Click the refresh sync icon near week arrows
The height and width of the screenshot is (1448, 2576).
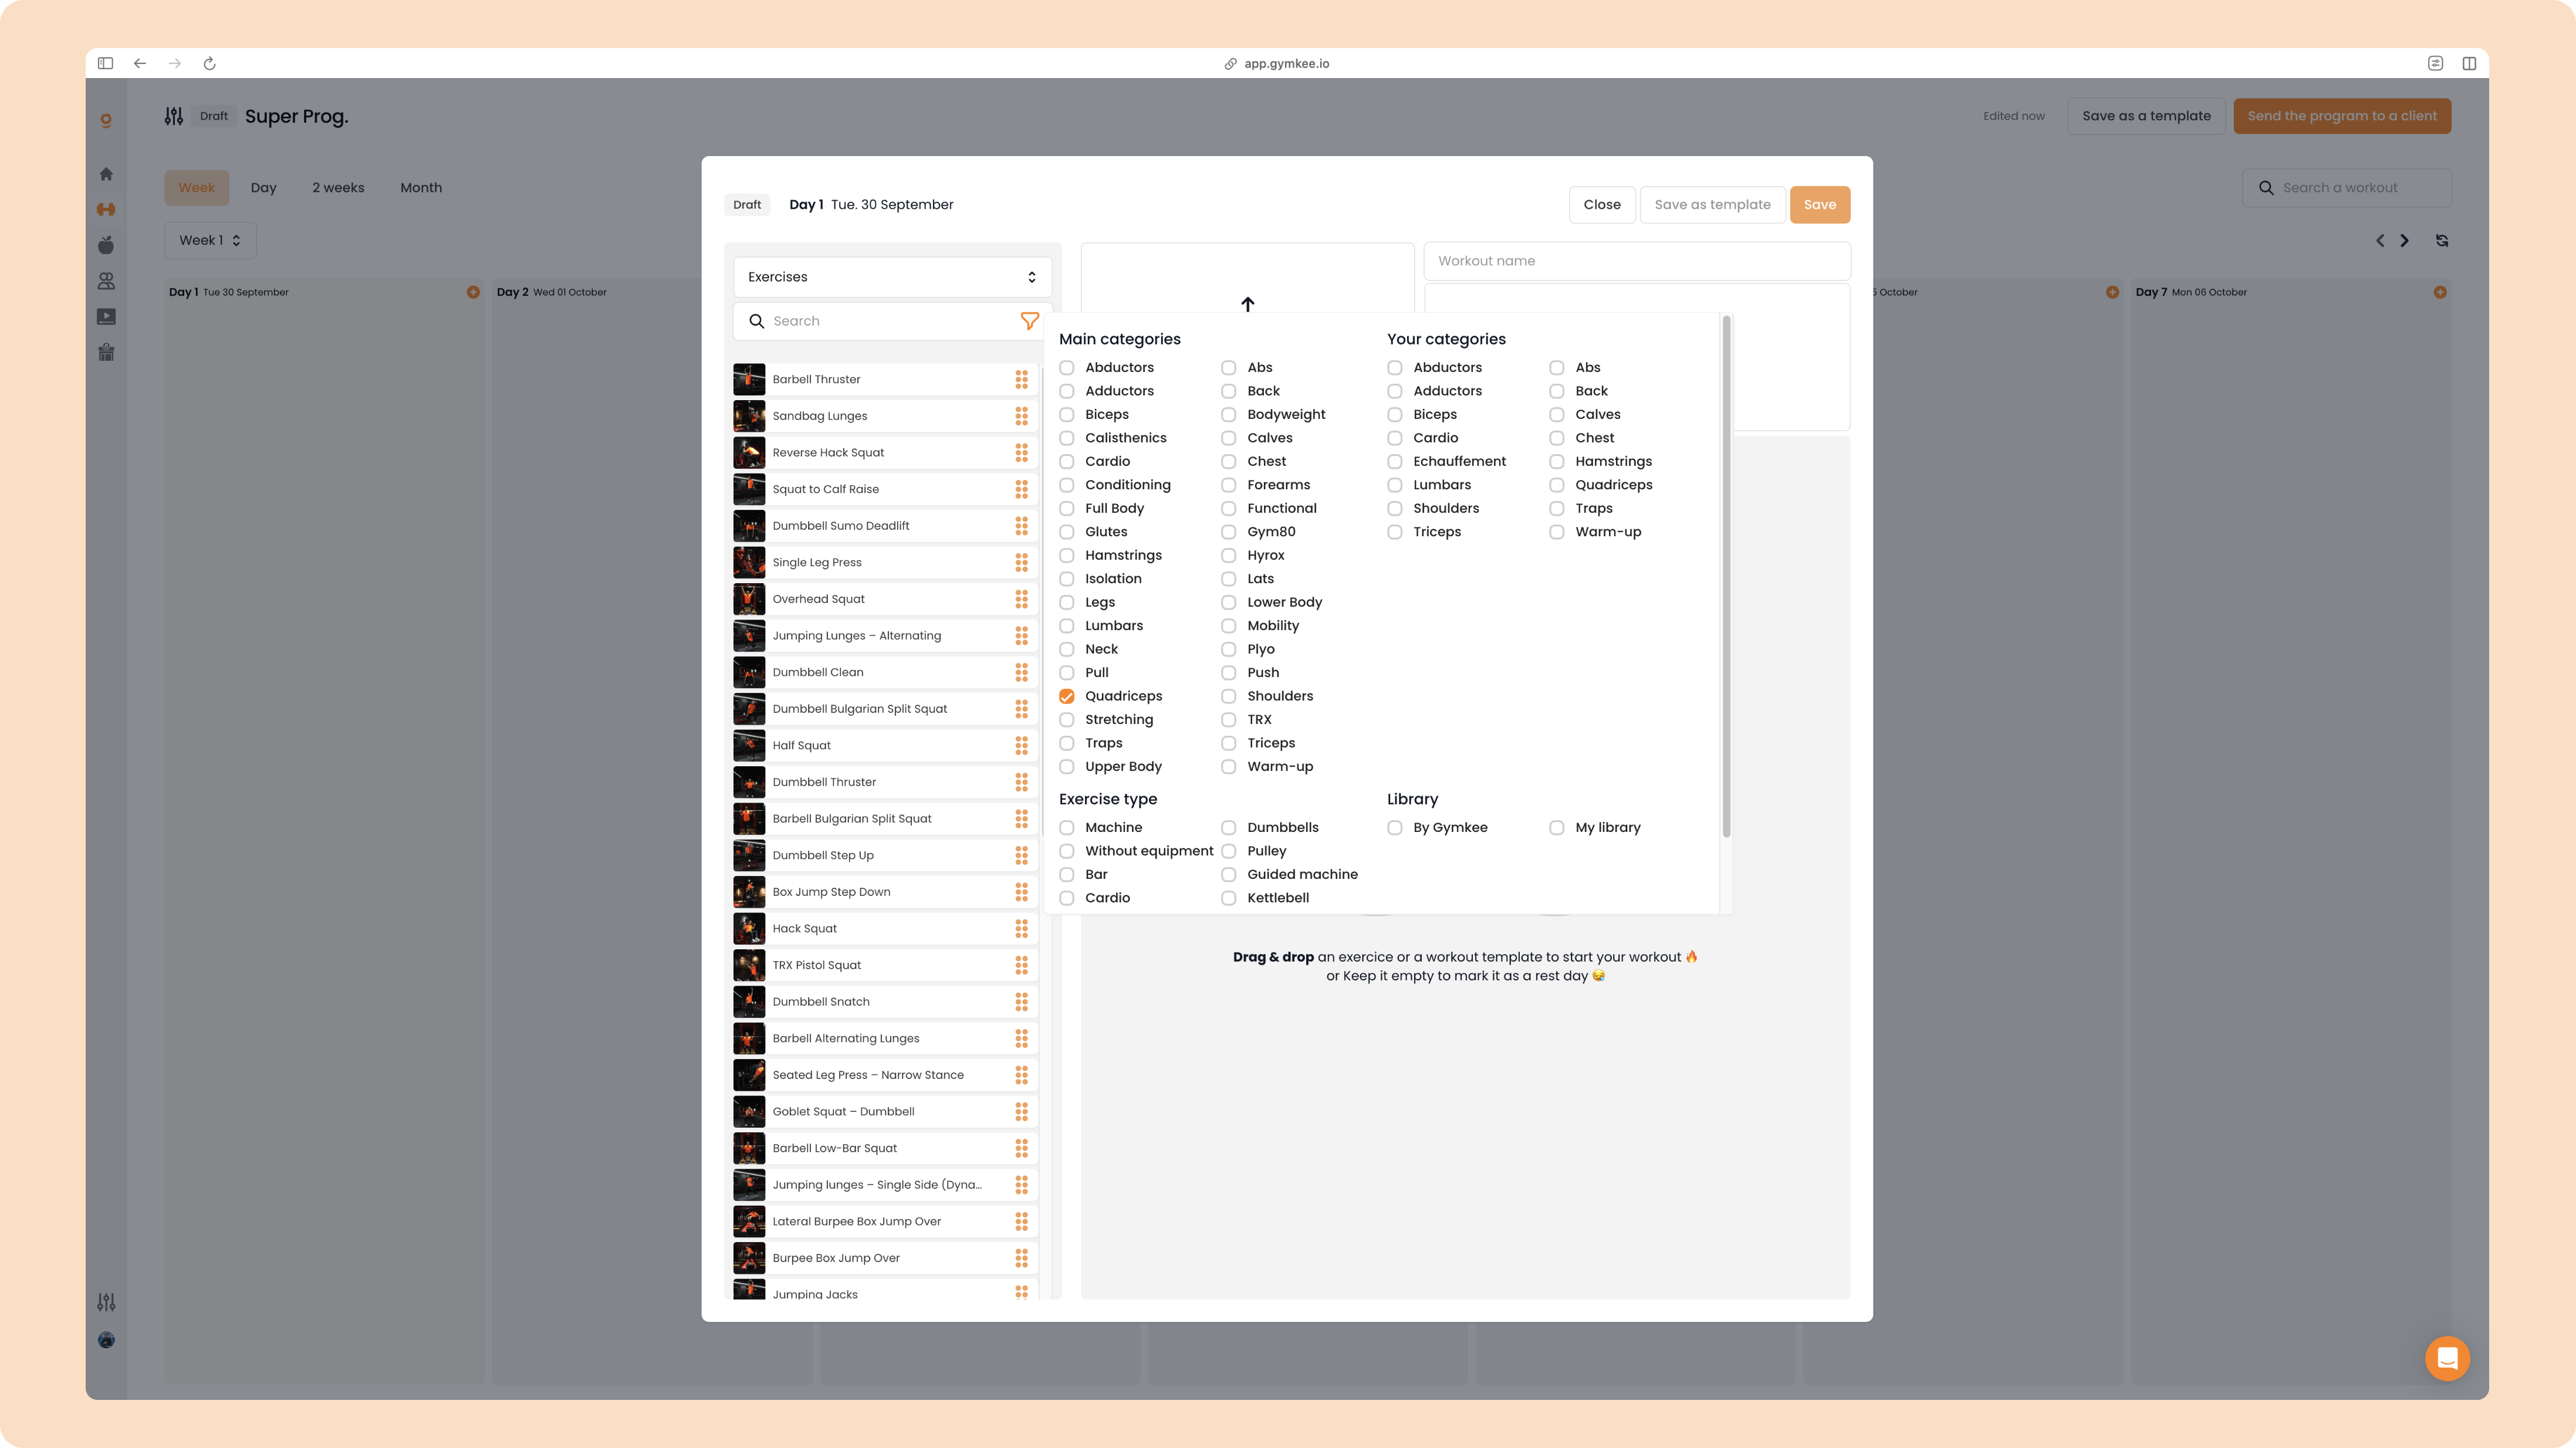(x=2442, y=241)
